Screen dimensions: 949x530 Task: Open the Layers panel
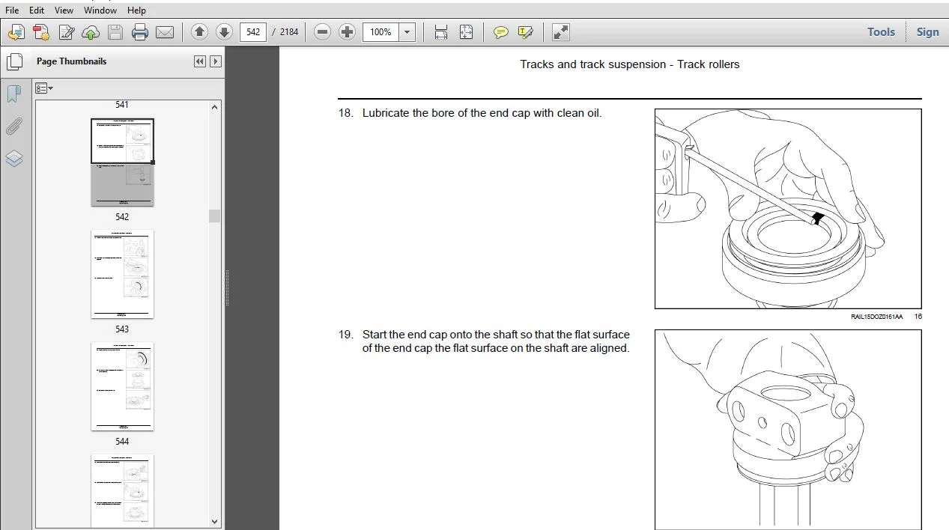tap(13, 159)
